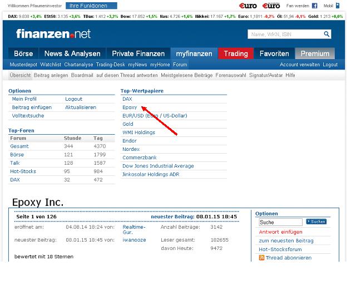The image size is (356, 285).
Task: Open myNews in the submenu
Action: pos(137,65)
